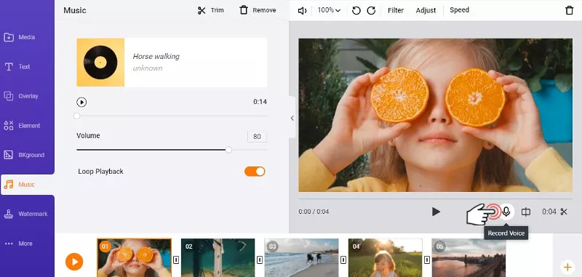Screen dimensions: 582x277
Task: Play the Horse walking audio preview
Action: (x=81, y=102)
